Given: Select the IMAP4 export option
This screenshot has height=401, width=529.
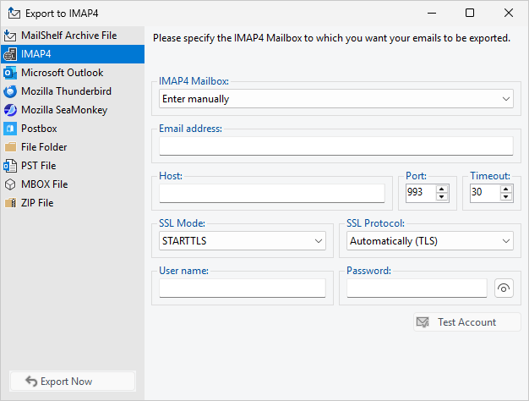Looking at the screenshot, I should 37,54.
